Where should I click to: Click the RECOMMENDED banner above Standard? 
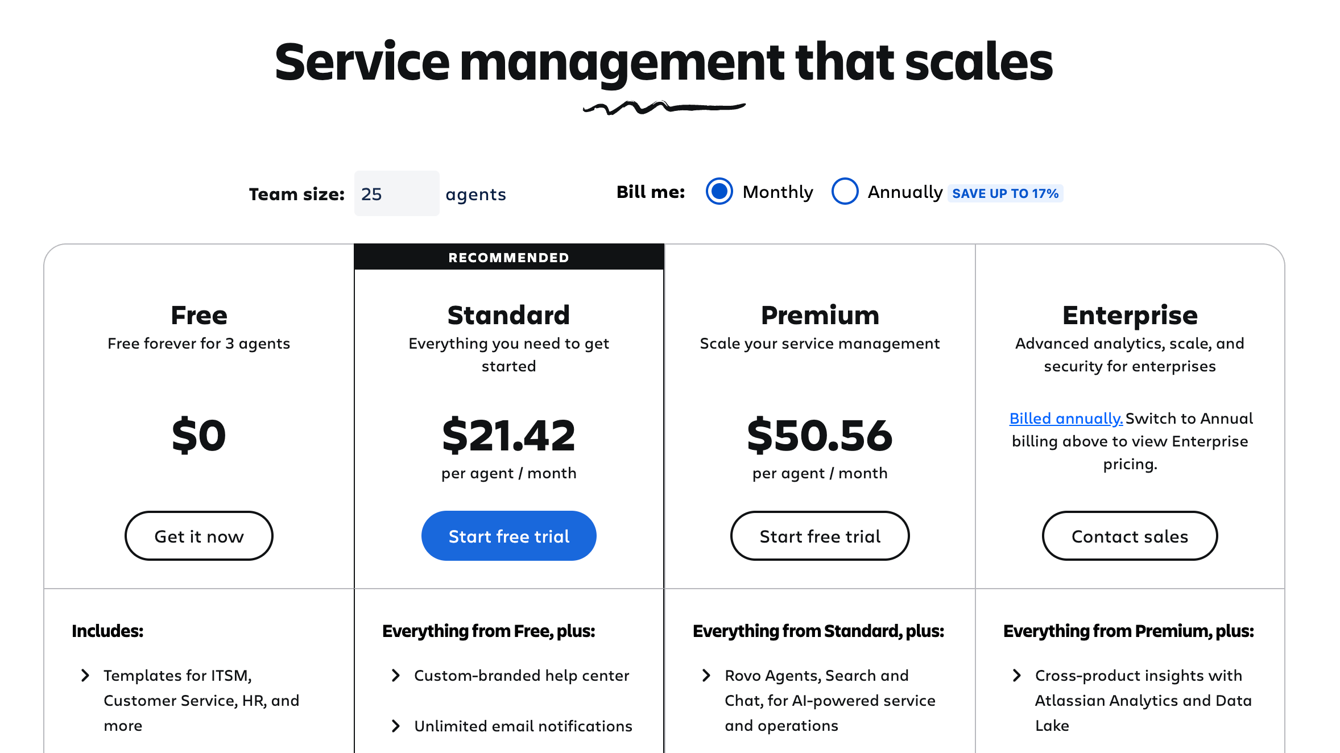click(x=508, y=257)
